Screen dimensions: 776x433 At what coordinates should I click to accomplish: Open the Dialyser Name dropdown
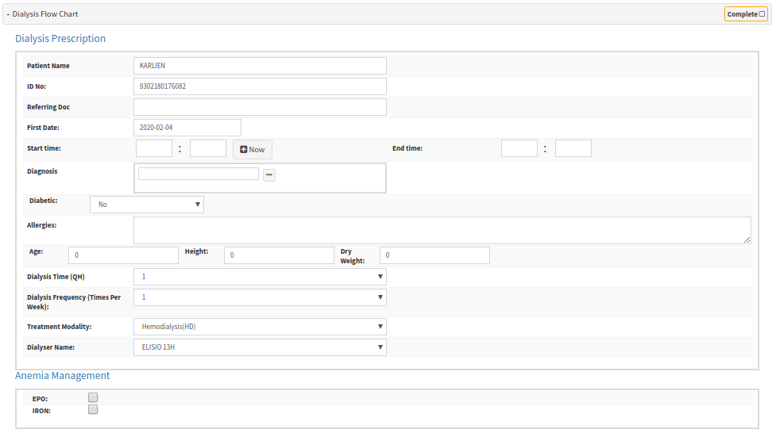click(x=260, y=347)
